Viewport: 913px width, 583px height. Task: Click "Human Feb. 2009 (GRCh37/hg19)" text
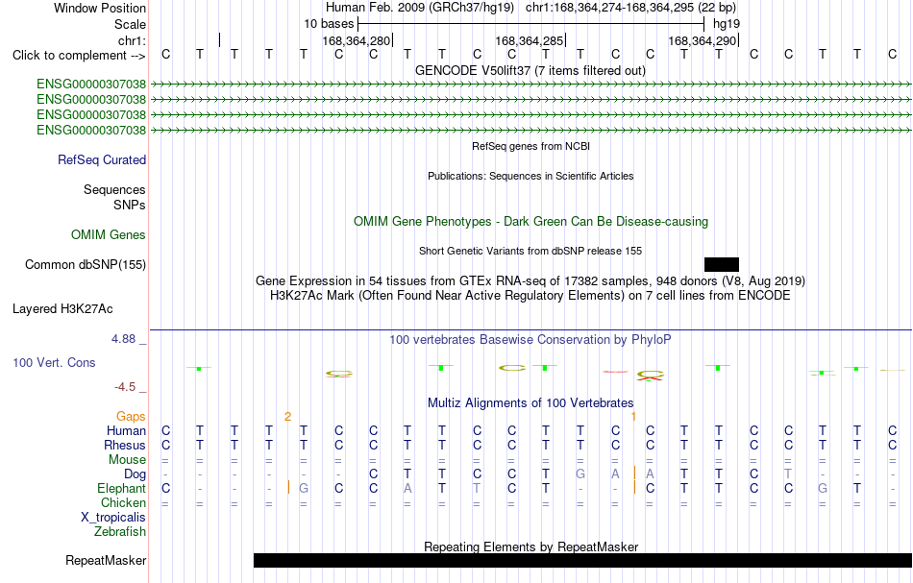tap(420, 8)
